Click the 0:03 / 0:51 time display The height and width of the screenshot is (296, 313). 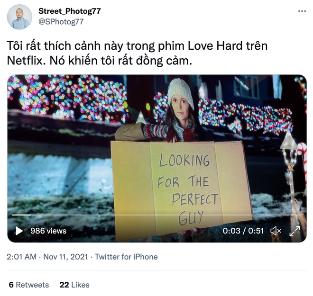coord(243,231)
